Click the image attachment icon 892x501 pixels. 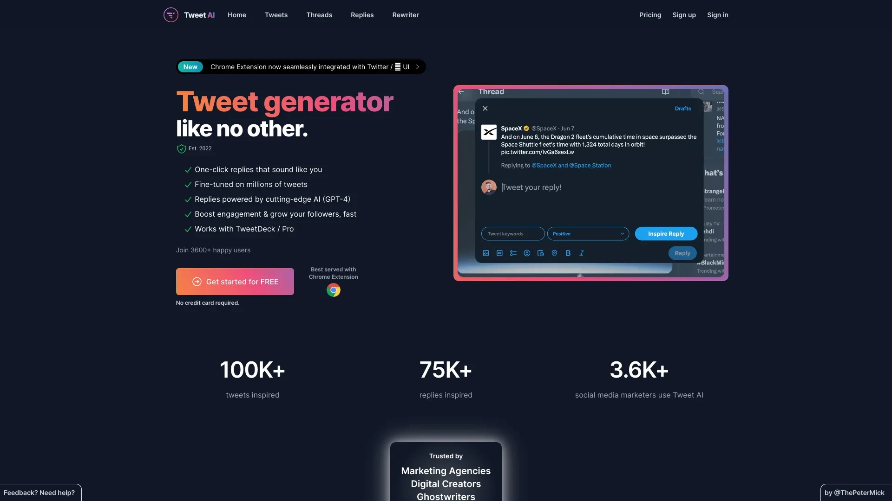coord(485,253)
